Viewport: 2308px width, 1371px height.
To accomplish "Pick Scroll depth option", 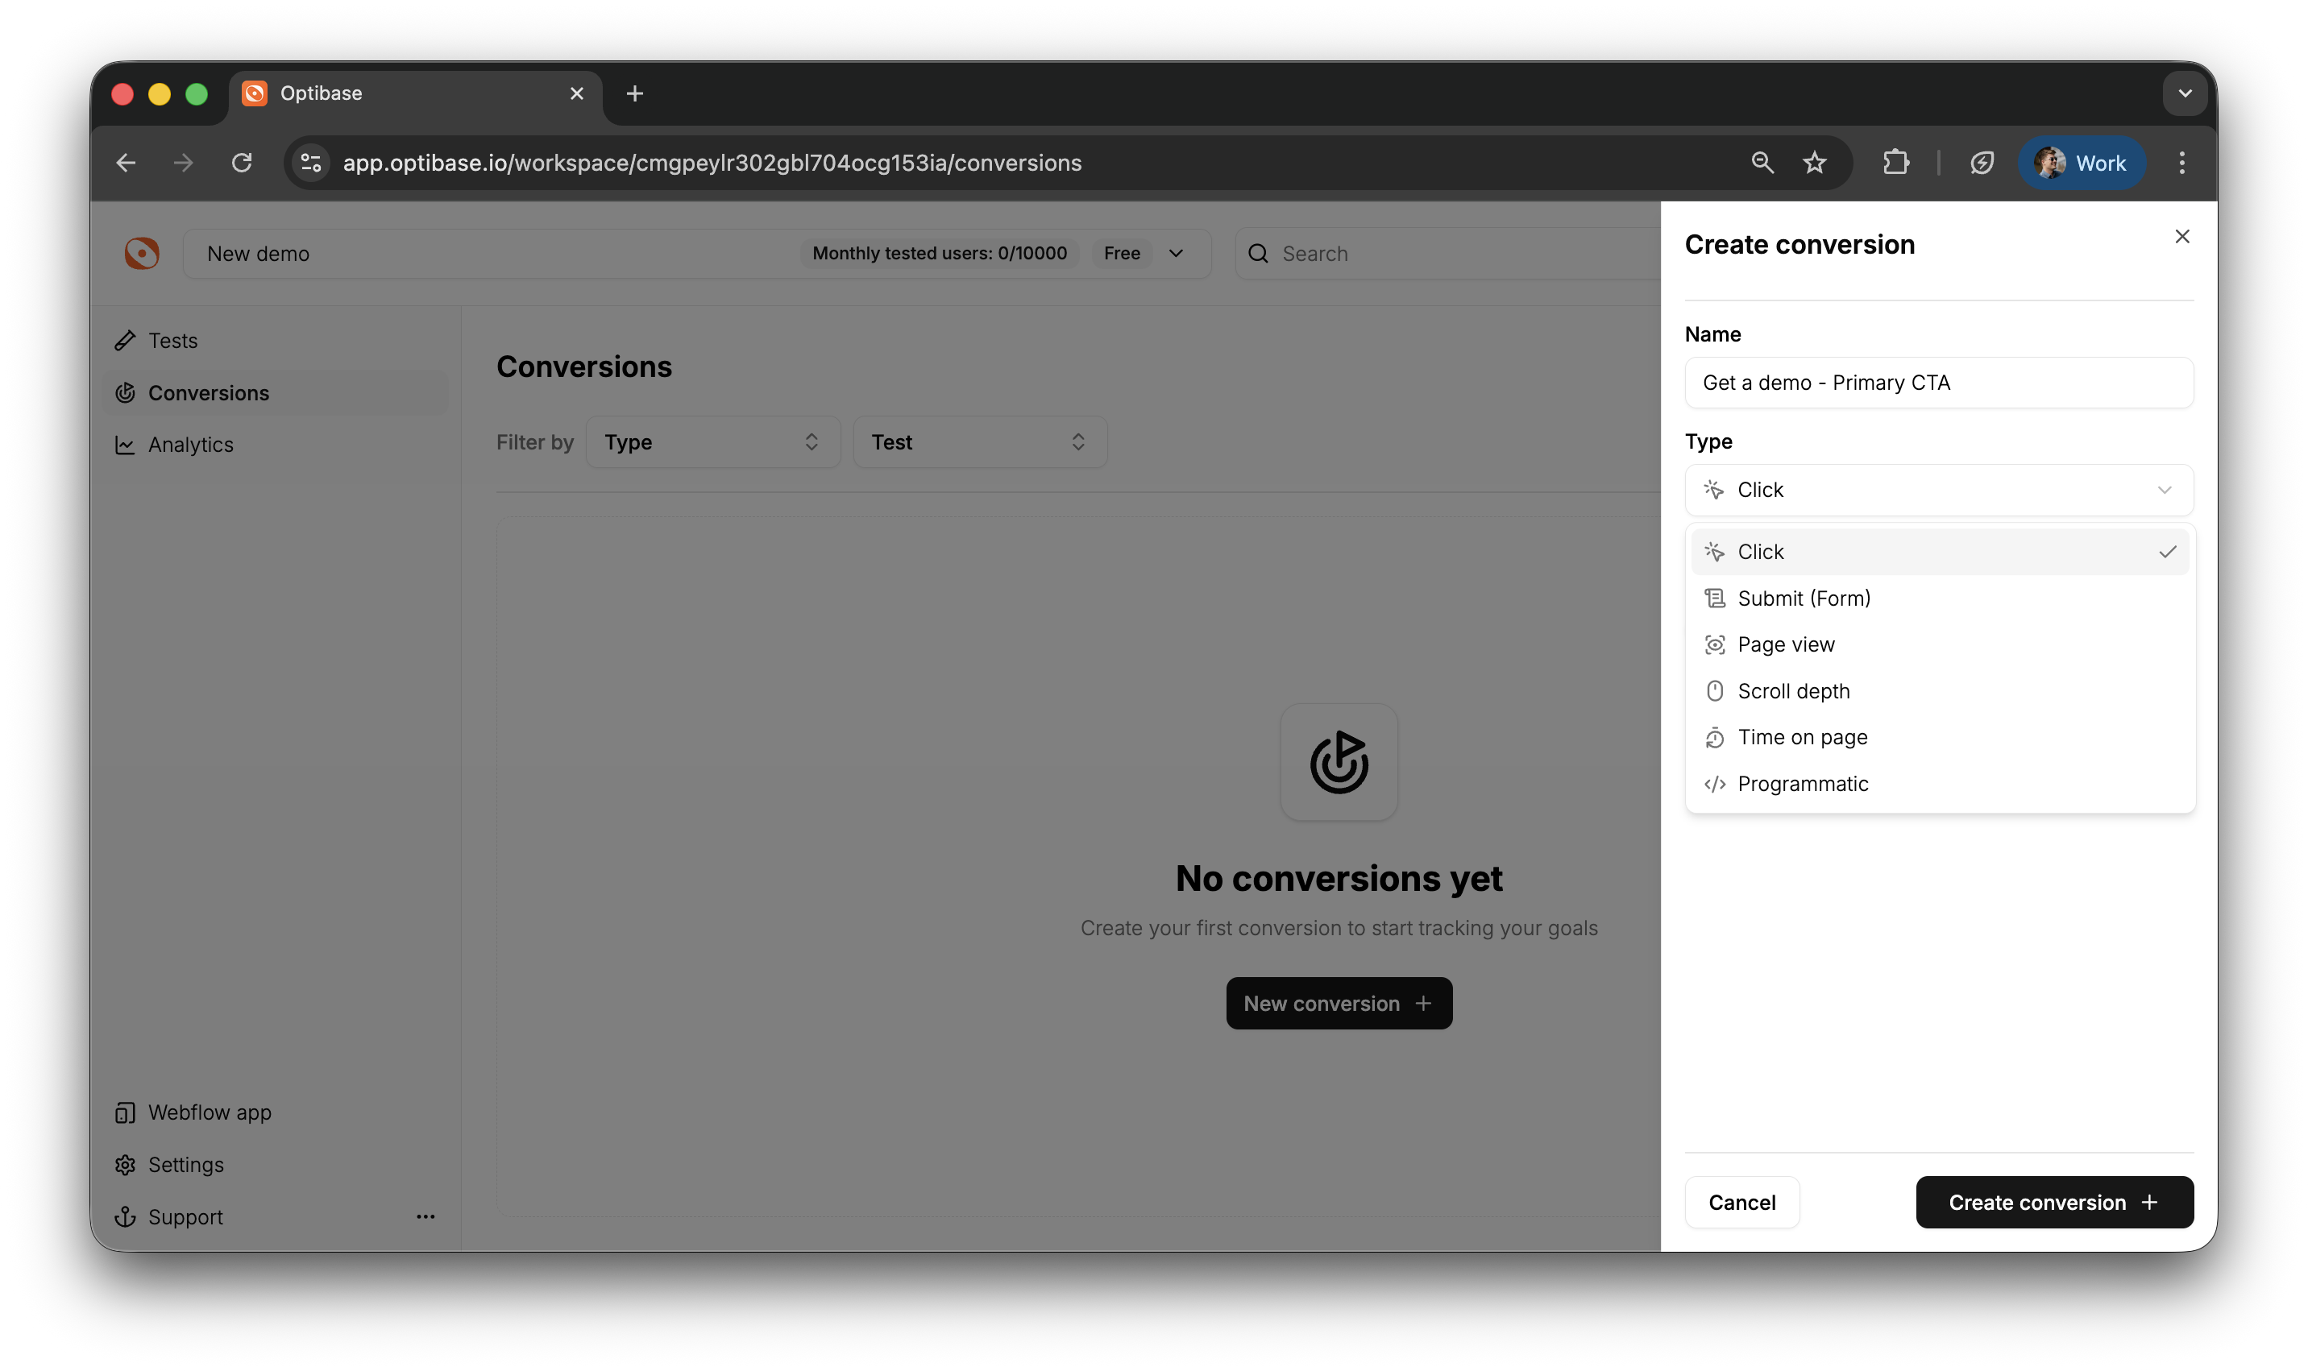I will (x=1792, y=691).
